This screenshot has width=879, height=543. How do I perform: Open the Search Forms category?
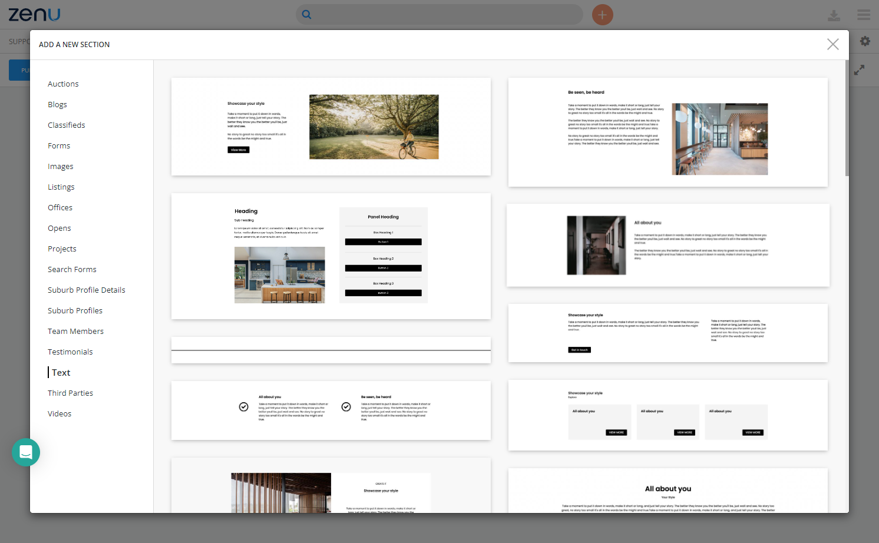point(72,270)
